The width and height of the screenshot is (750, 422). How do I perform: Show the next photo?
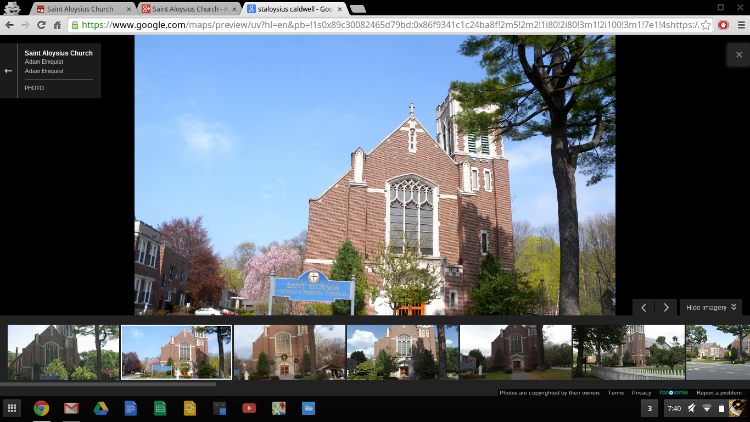click(666, 307)
